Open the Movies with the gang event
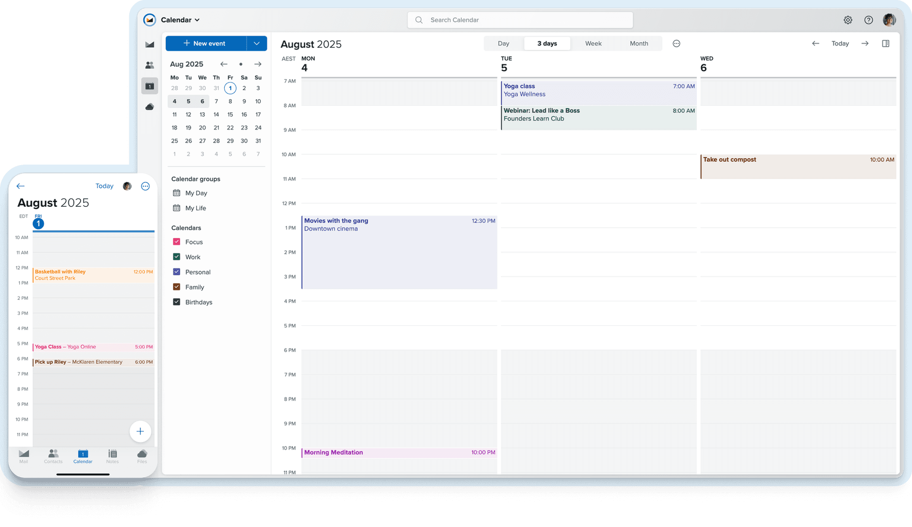912x527 pixels. point(399,252)
